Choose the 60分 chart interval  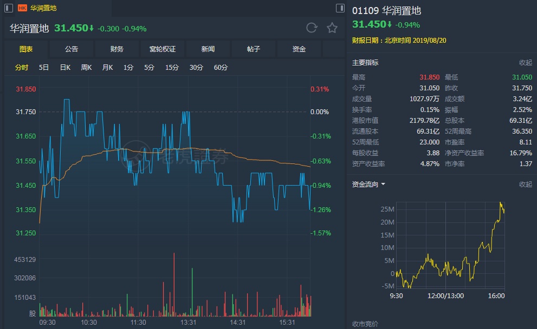pos(221,68)
